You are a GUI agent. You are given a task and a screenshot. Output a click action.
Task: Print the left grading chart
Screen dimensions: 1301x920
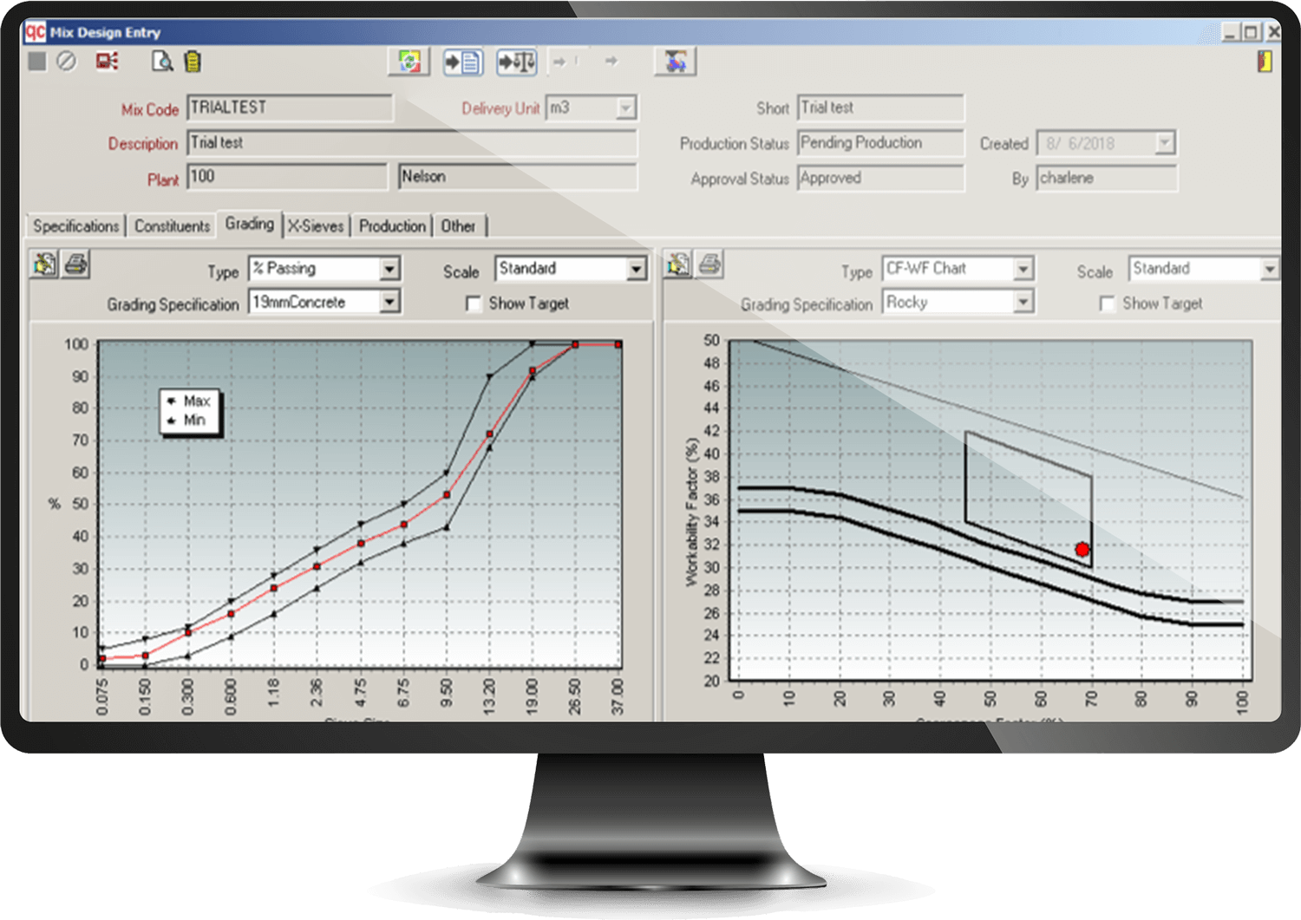tap(76, 264)
